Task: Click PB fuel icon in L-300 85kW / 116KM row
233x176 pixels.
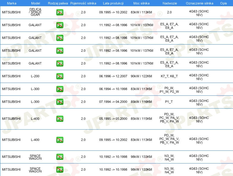Action: pos(60,102)
